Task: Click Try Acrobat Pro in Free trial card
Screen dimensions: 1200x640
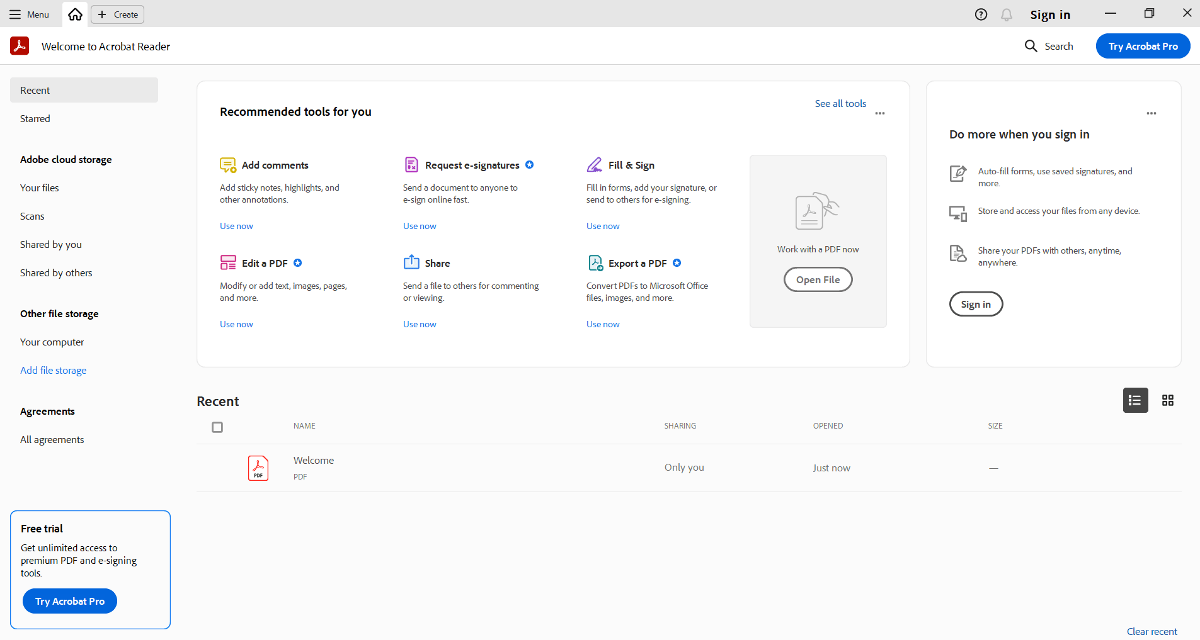Action: pos(70,601)
